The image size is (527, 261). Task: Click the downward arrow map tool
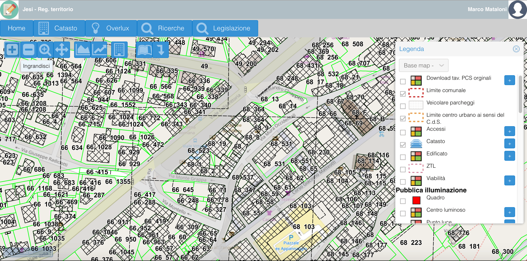(161, 50)
